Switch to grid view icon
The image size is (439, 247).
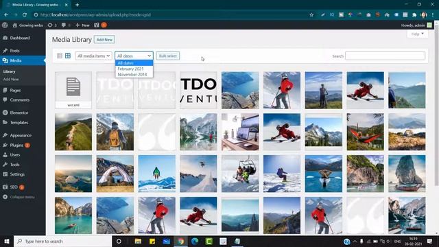tap(68, 56)
